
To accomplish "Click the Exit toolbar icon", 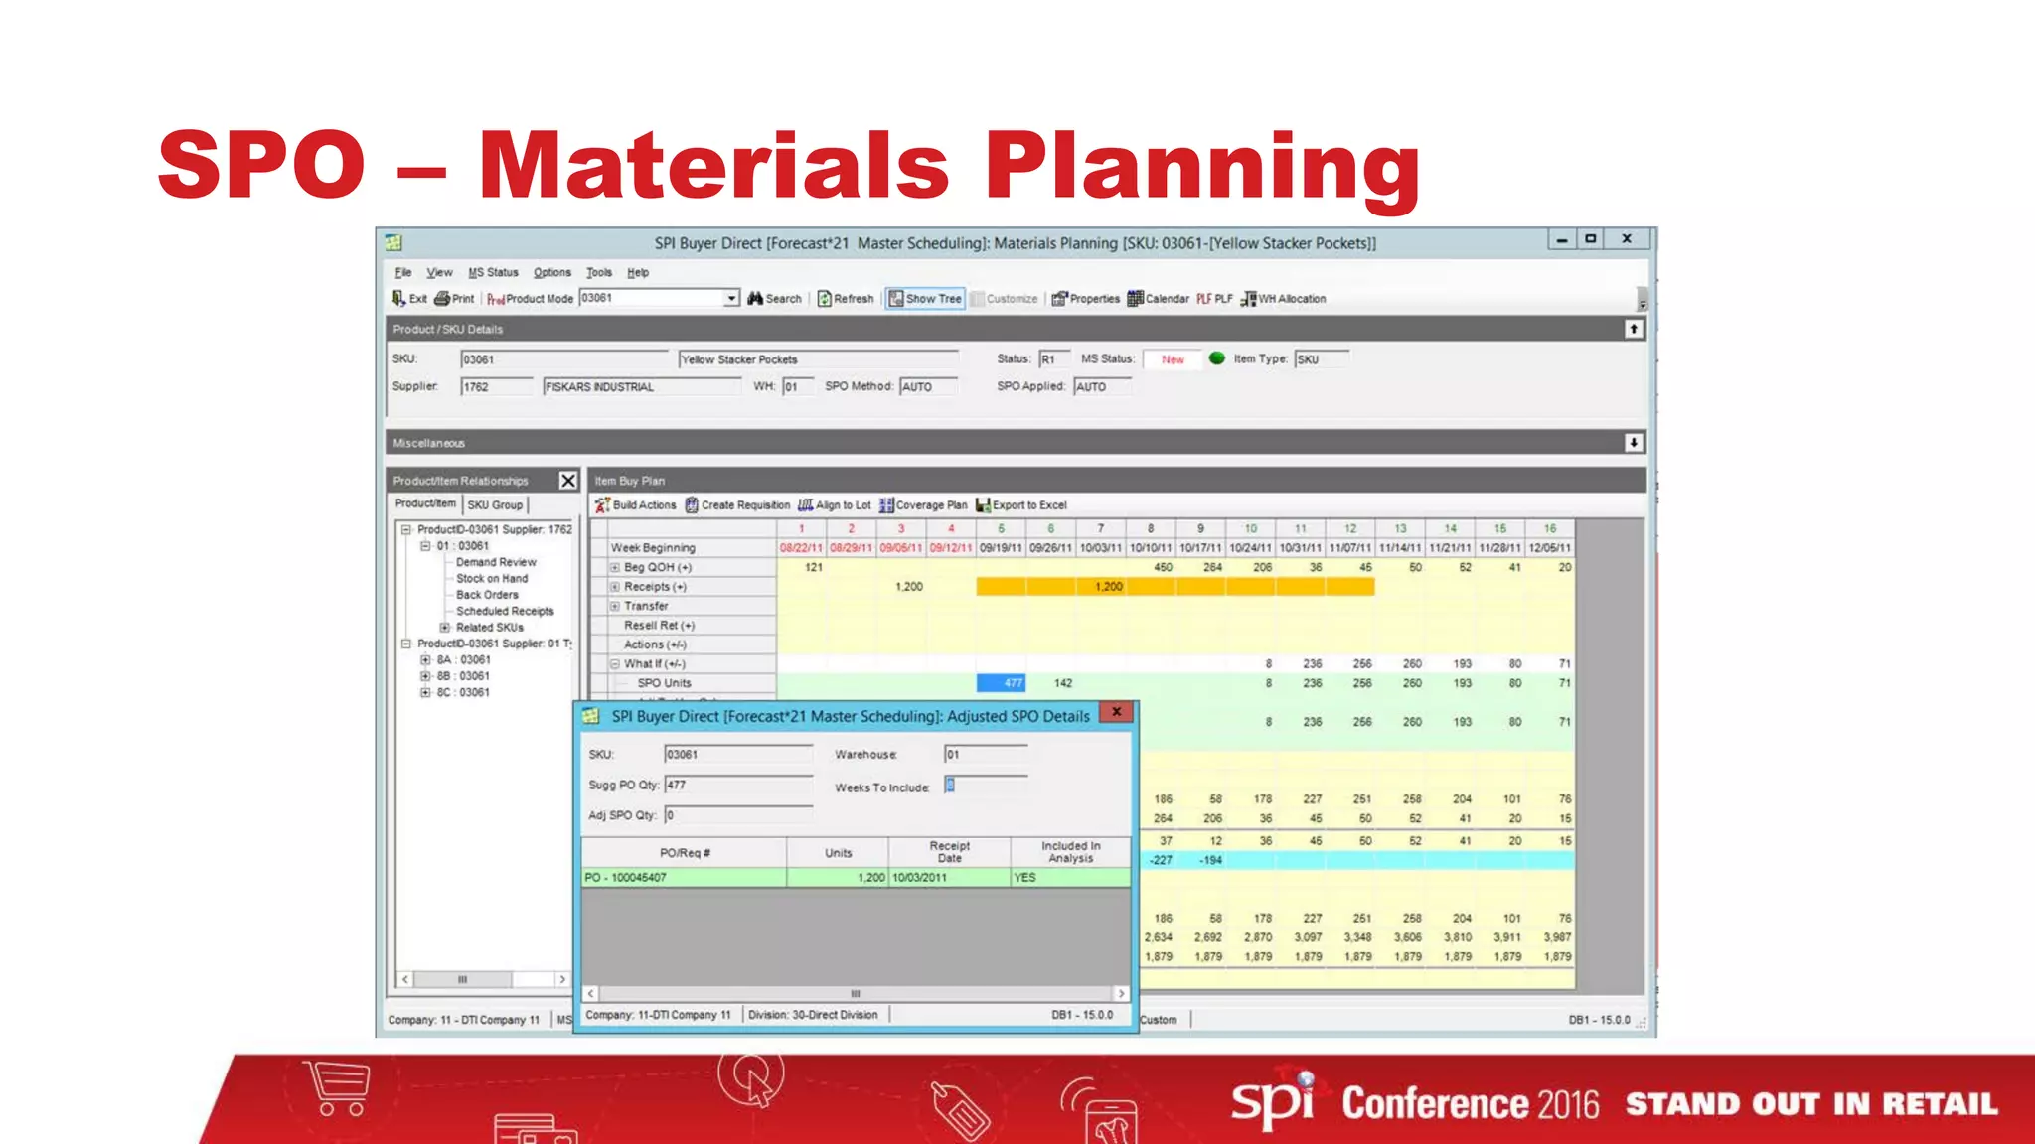I will pyautogui.click(x=398, y=299).
